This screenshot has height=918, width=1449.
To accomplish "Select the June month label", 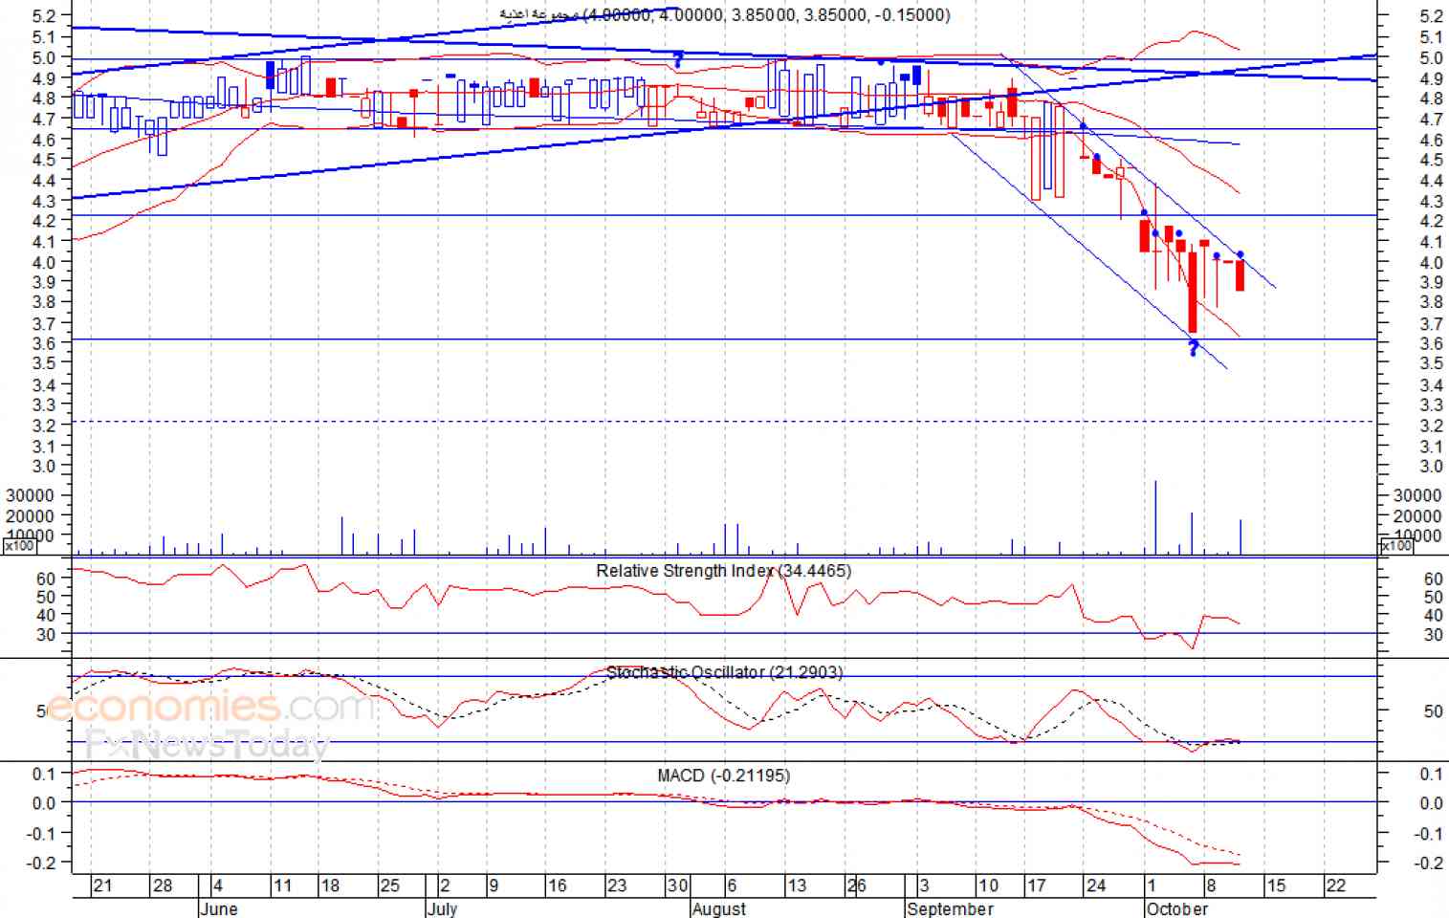I will coord(218,908).
